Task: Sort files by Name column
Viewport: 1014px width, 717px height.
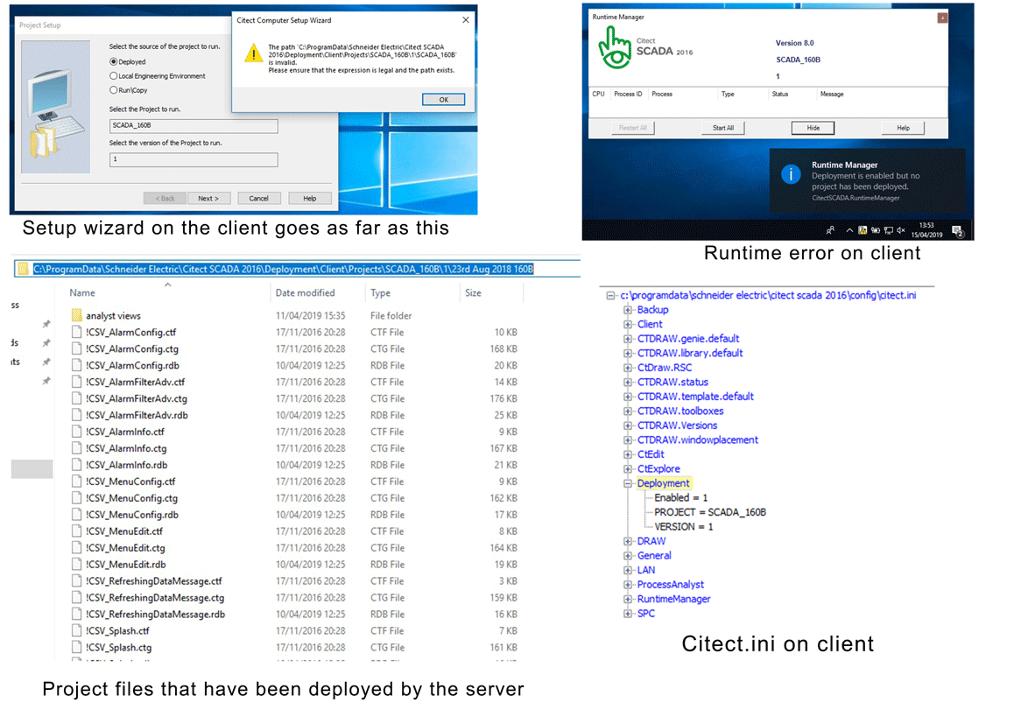Action: click(x=82, y=293)
